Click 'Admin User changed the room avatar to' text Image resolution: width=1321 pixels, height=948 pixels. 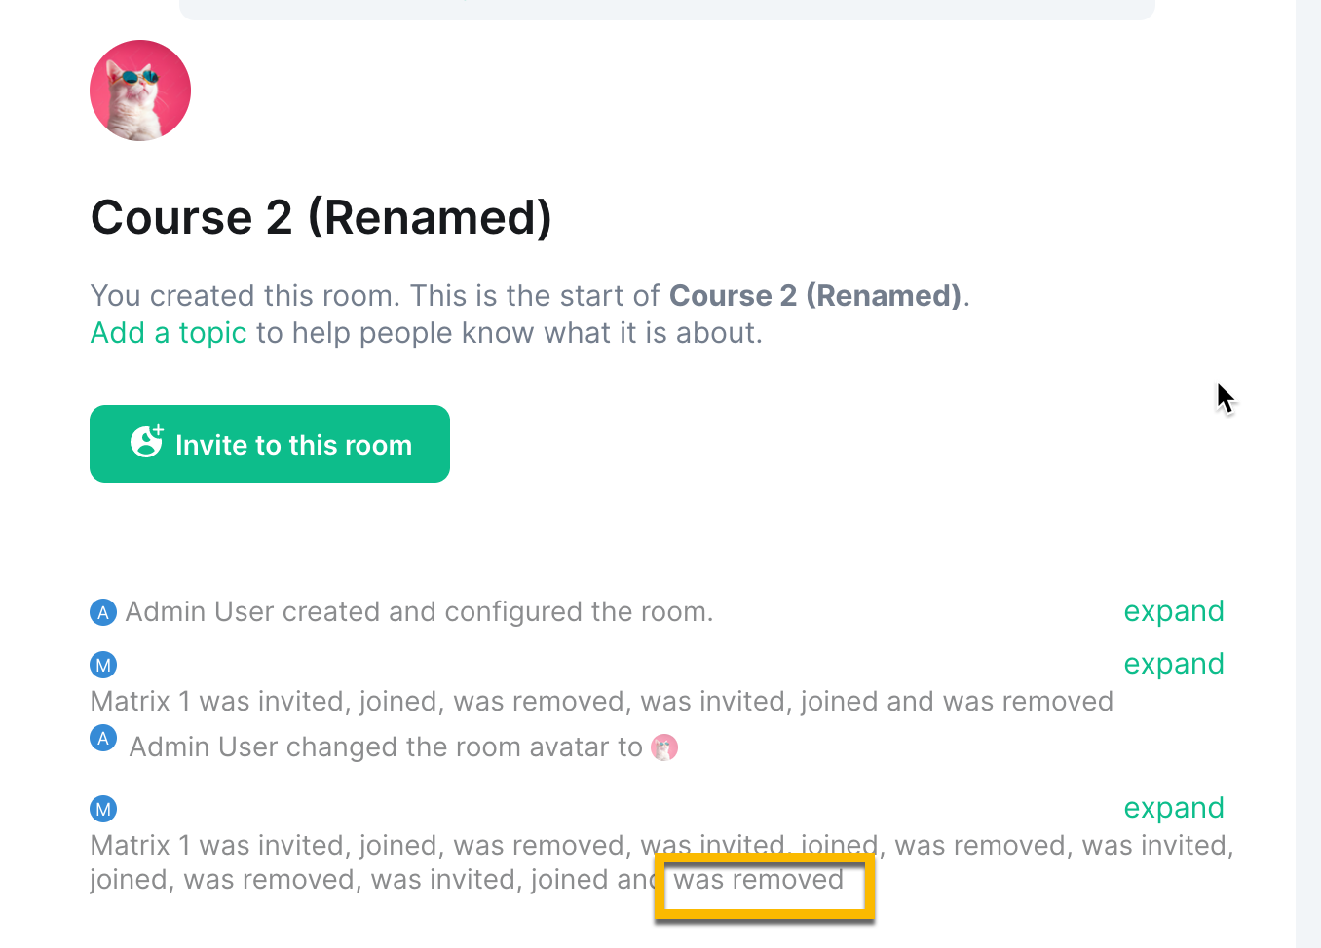click(386, 747)
